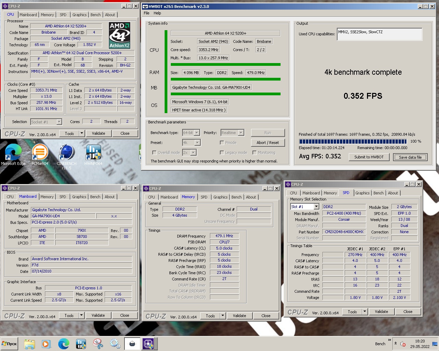
Task: Click the Core Speed 3353.71 MHz field
Action: (46, 90)
